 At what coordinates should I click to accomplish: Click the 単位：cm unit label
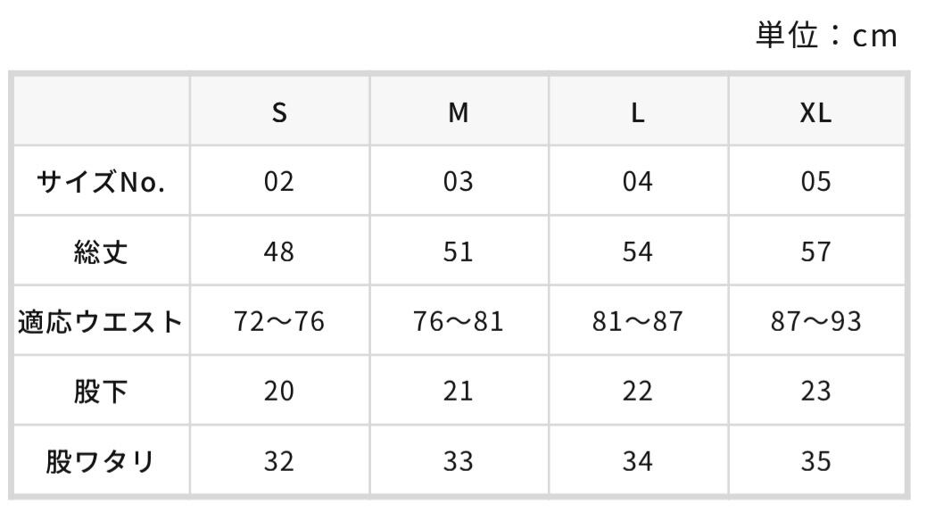(x=827, y=36)
